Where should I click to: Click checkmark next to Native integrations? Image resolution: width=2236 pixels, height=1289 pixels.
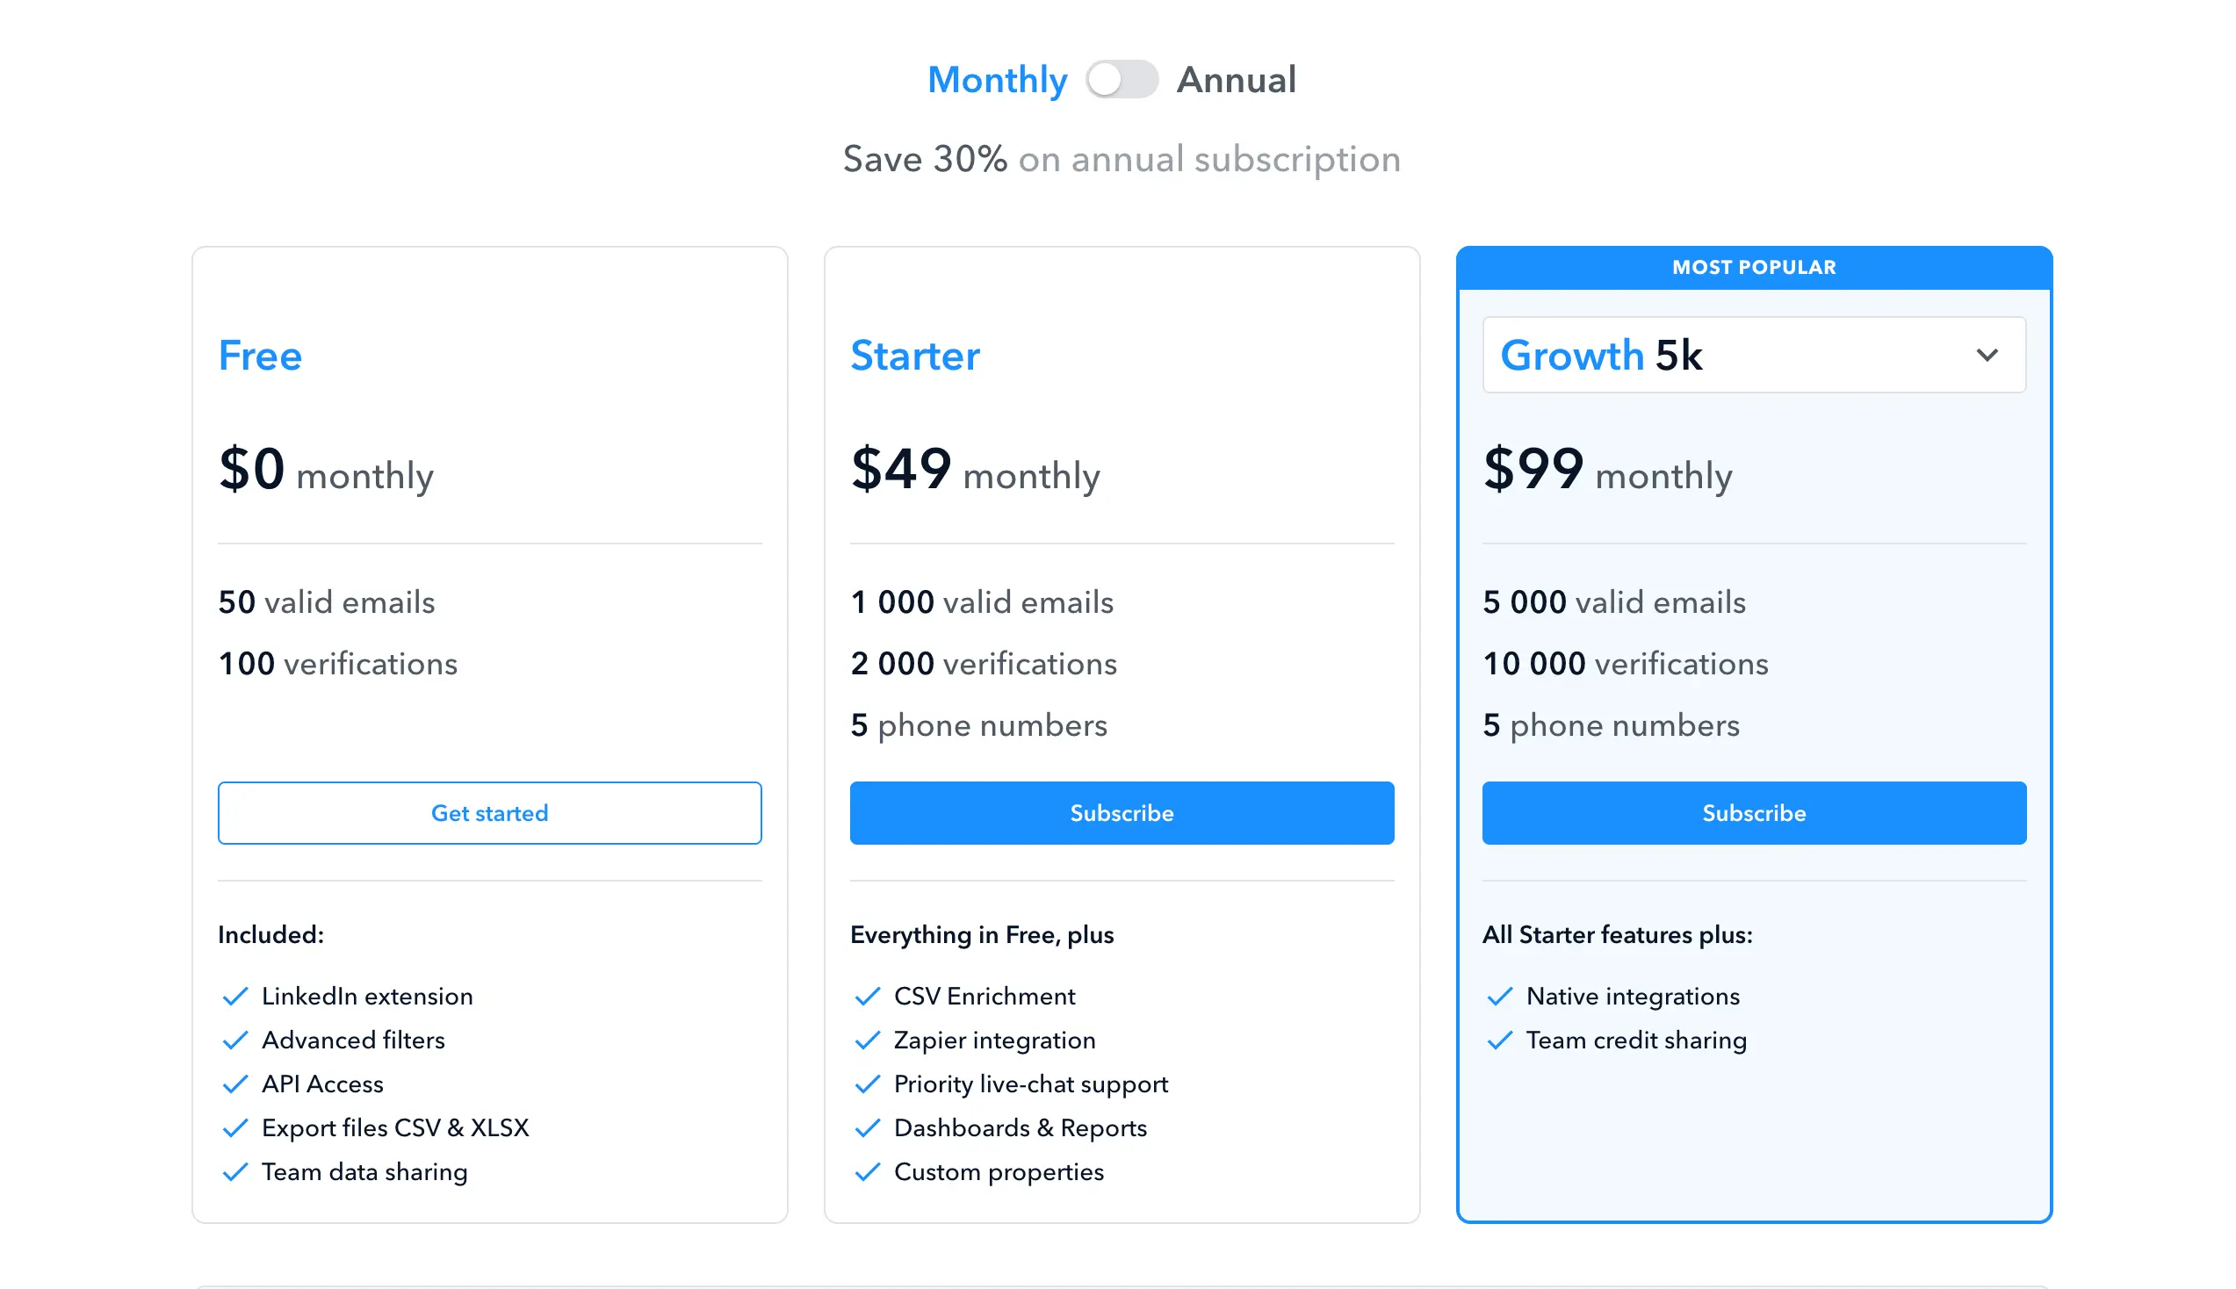click(1499, 997)
